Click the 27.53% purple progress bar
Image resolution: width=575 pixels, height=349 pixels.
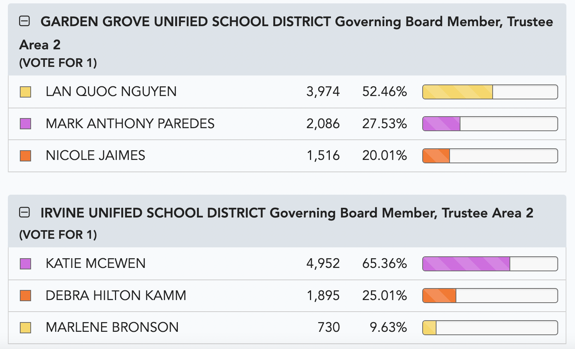pyautogui.click(x=490, y=124)
